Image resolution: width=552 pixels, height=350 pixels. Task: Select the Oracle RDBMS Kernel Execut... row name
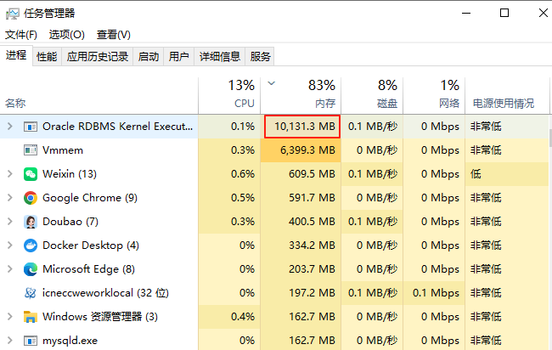(x=117, y=127)
